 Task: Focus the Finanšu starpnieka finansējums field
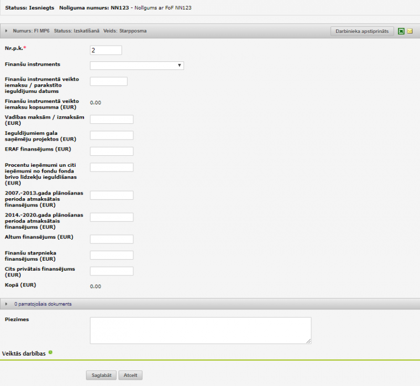112,255
